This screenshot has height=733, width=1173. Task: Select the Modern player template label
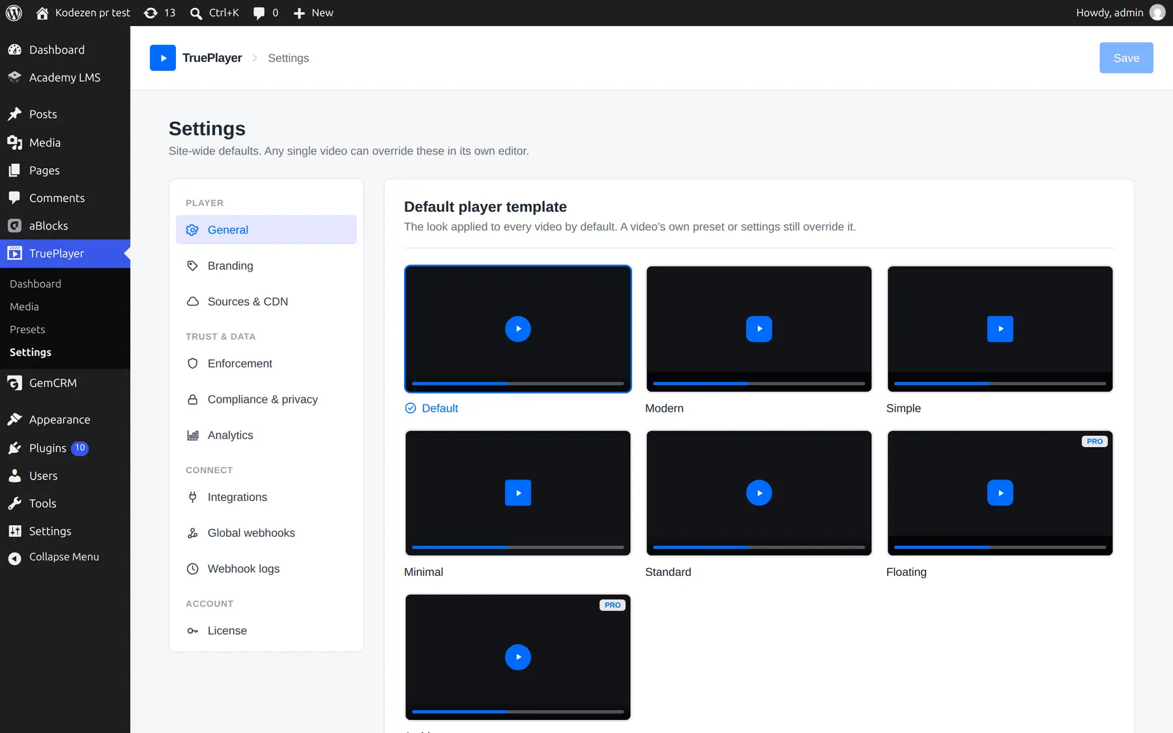click(664, 409)
